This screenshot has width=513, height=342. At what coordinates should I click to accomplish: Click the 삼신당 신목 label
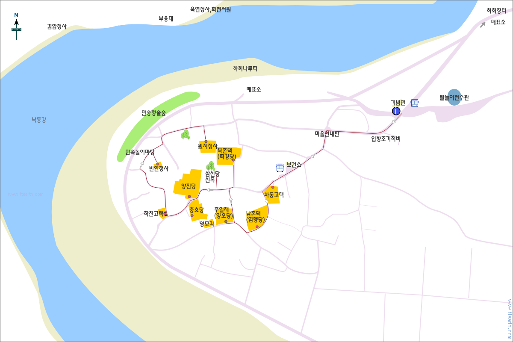click(212, 177)
